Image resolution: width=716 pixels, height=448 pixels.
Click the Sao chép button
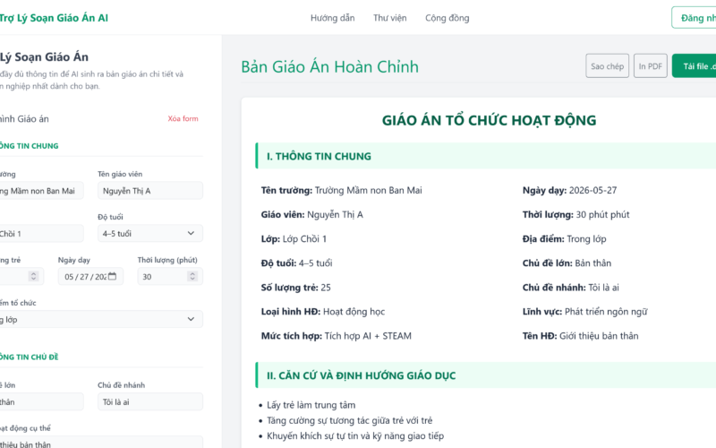point(607,65)
